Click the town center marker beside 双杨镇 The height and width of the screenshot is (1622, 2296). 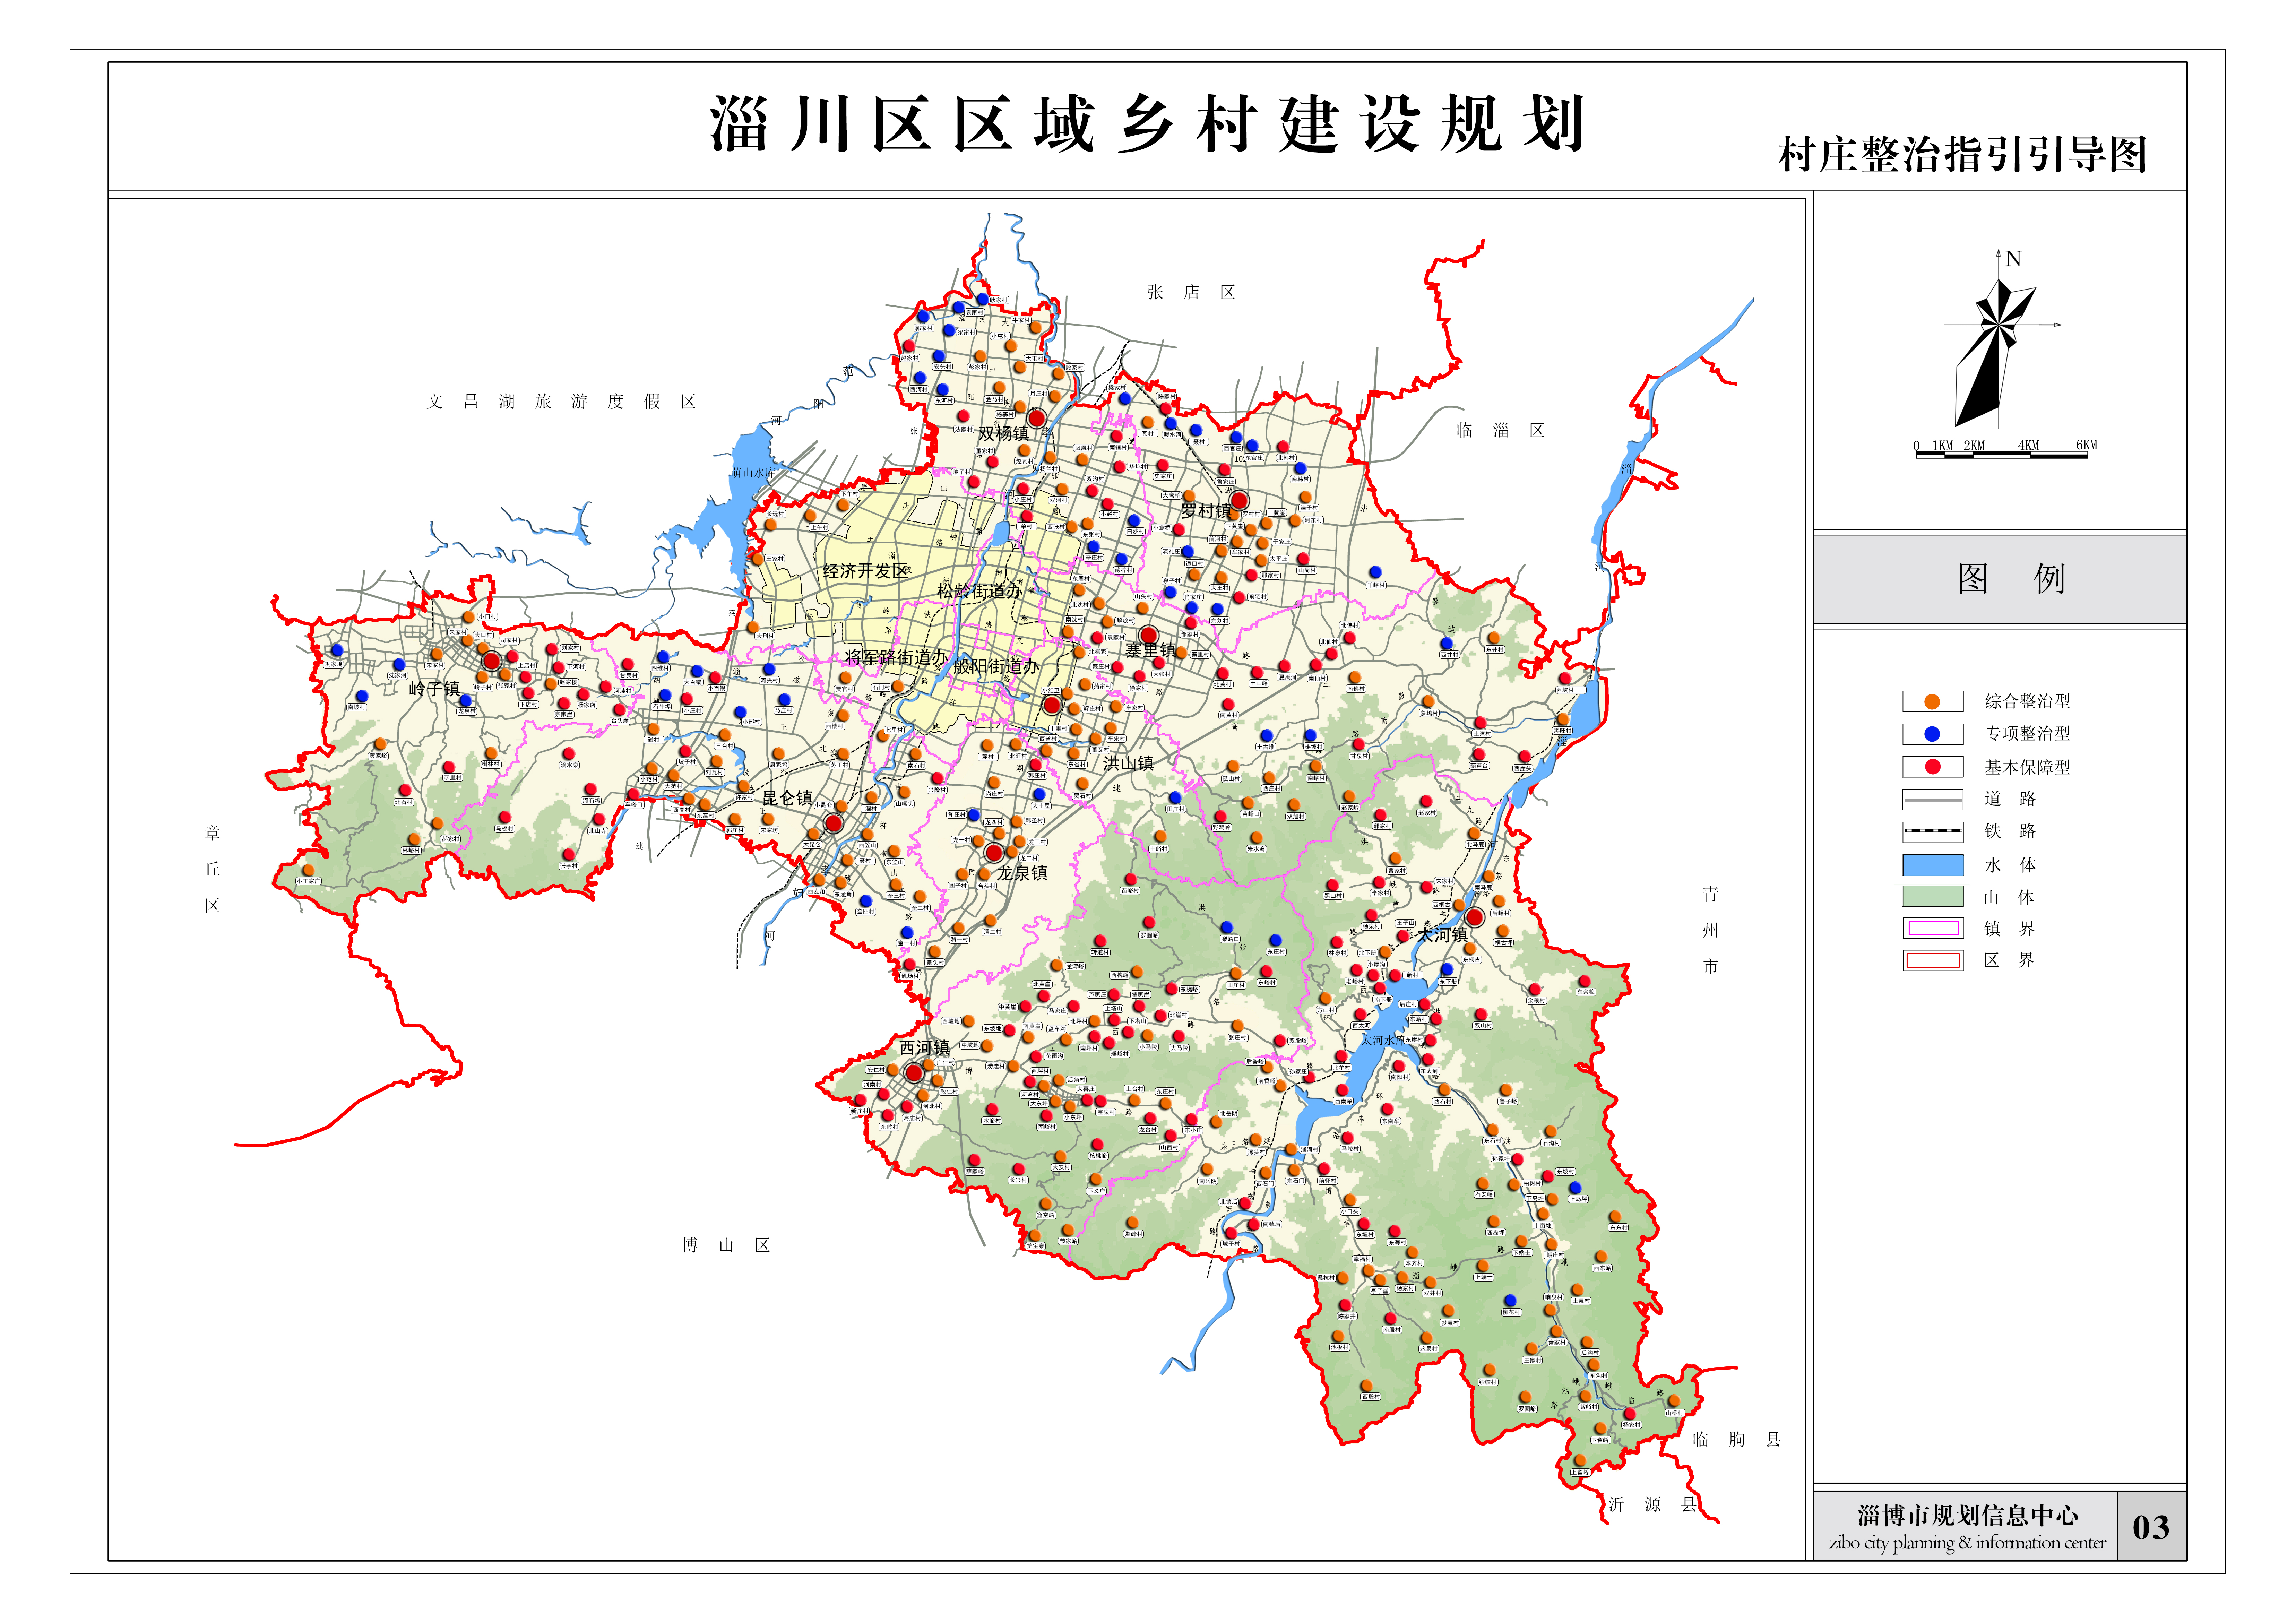(x=1037, y=418)
